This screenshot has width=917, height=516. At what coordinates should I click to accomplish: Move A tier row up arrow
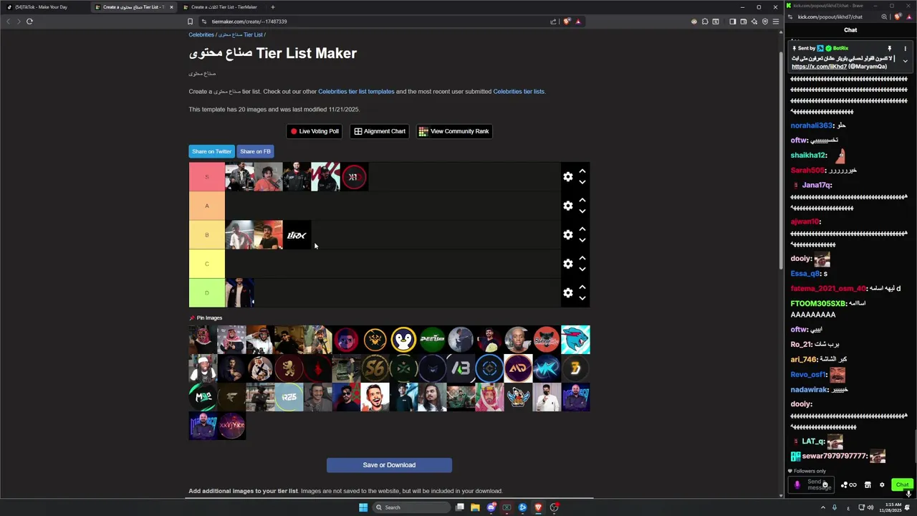coord(582,200)
